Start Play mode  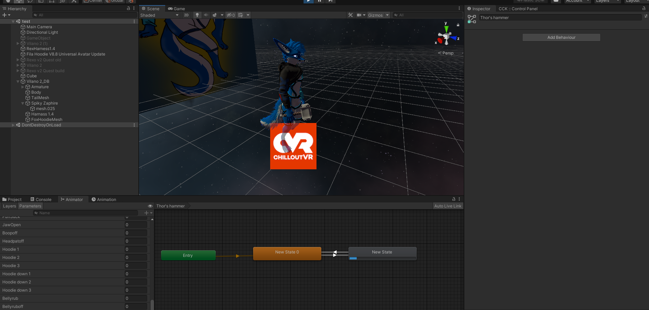pos(308,1)
